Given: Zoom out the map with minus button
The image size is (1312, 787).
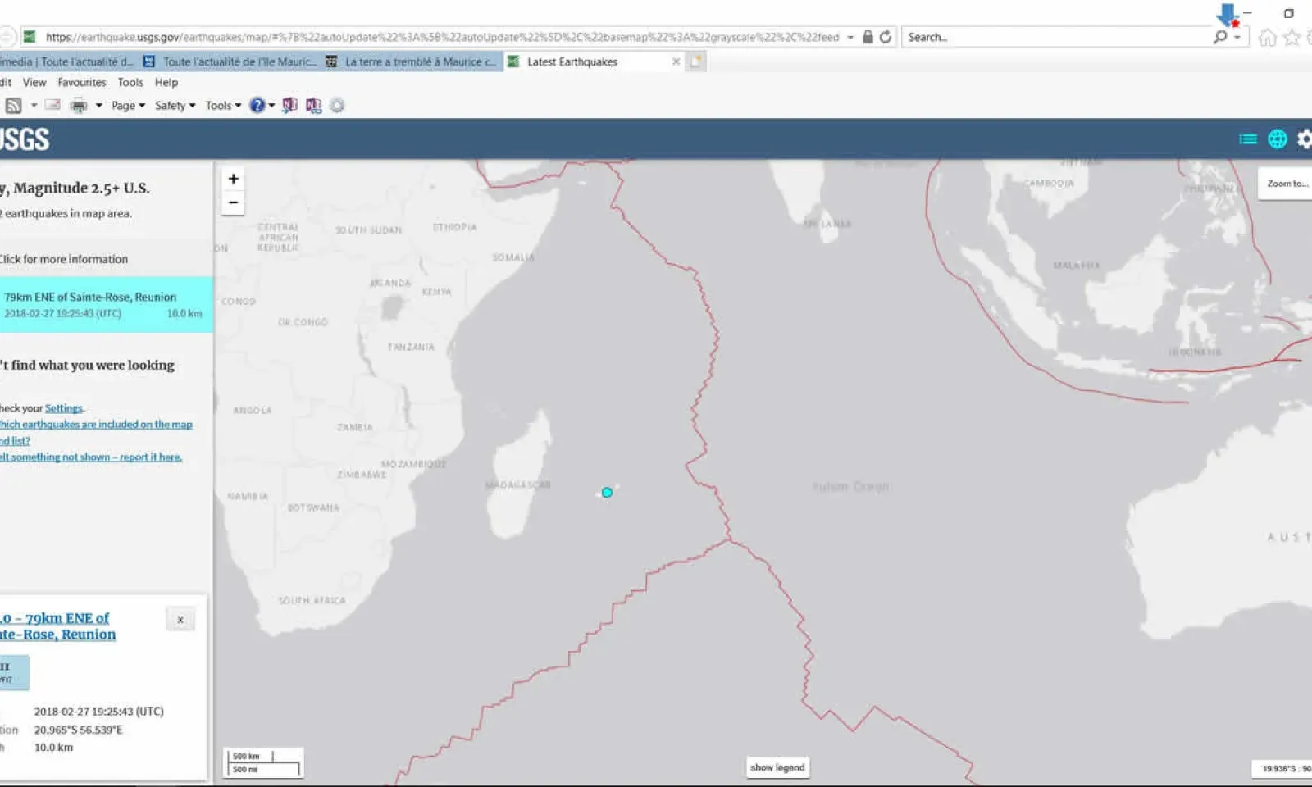Looking at the screenshot, I should pos(234,202).
